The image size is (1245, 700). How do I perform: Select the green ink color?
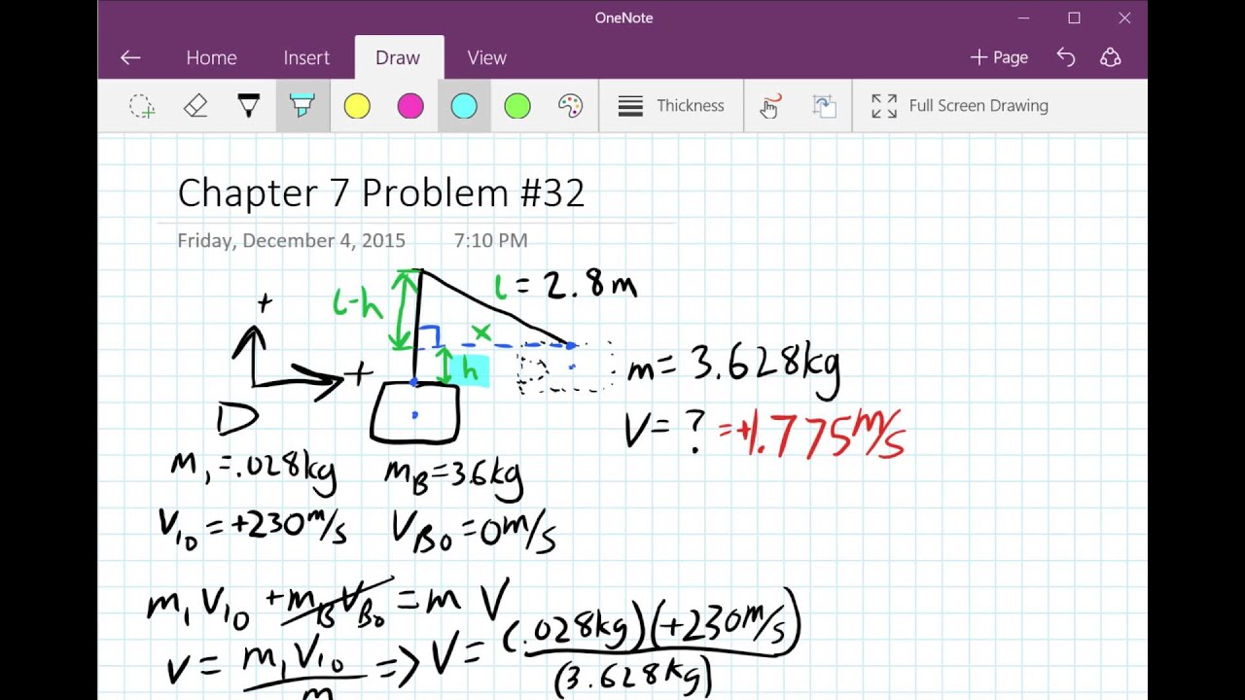[x=517, y=106]
